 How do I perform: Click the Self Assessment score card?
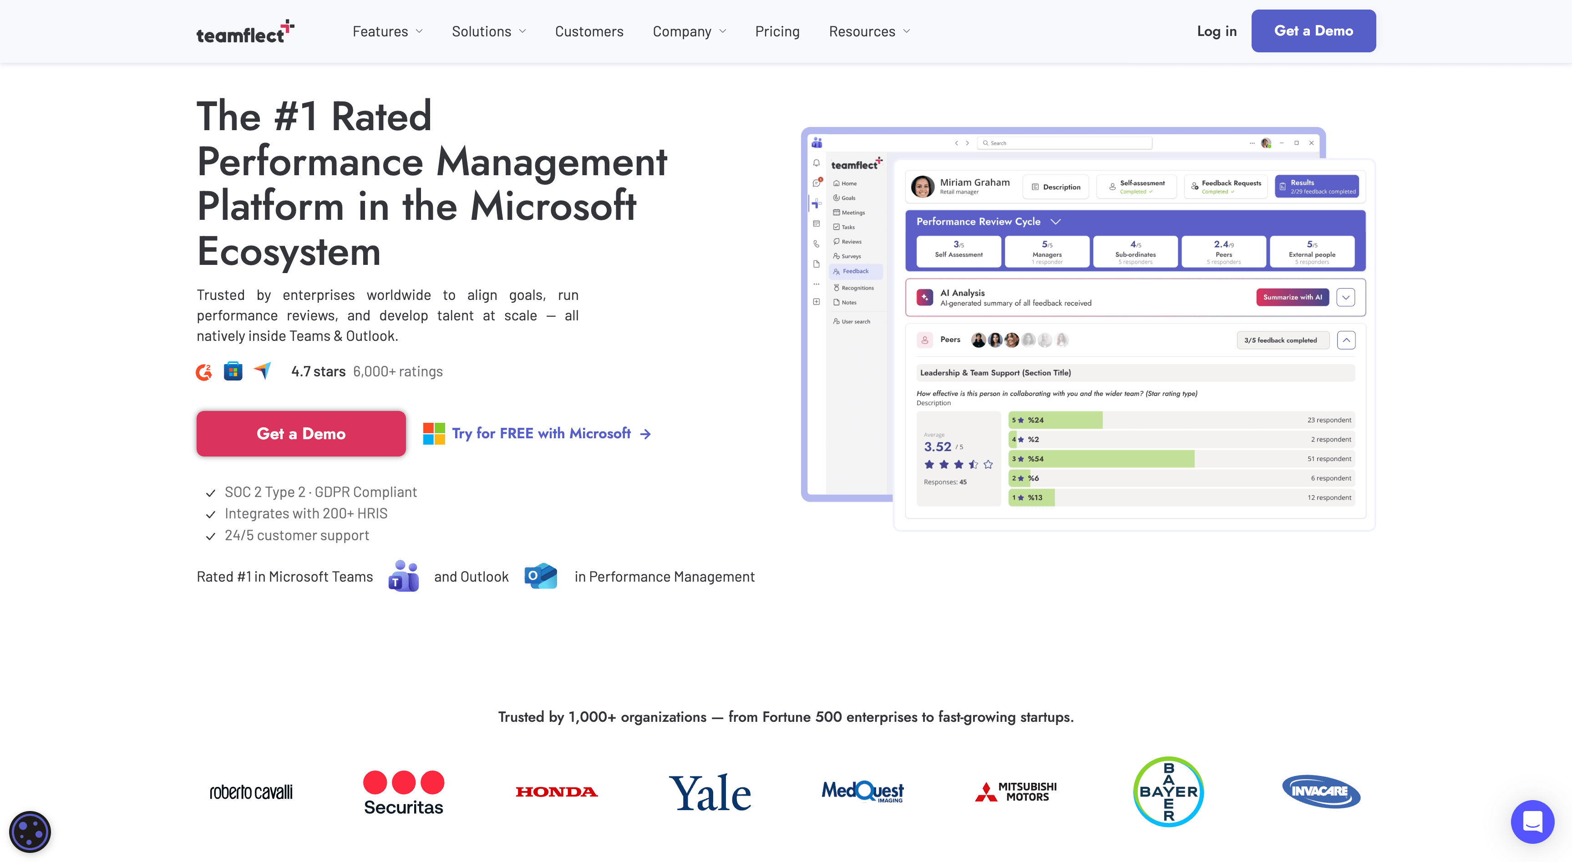pyautogui.click(x=958, y=251)
